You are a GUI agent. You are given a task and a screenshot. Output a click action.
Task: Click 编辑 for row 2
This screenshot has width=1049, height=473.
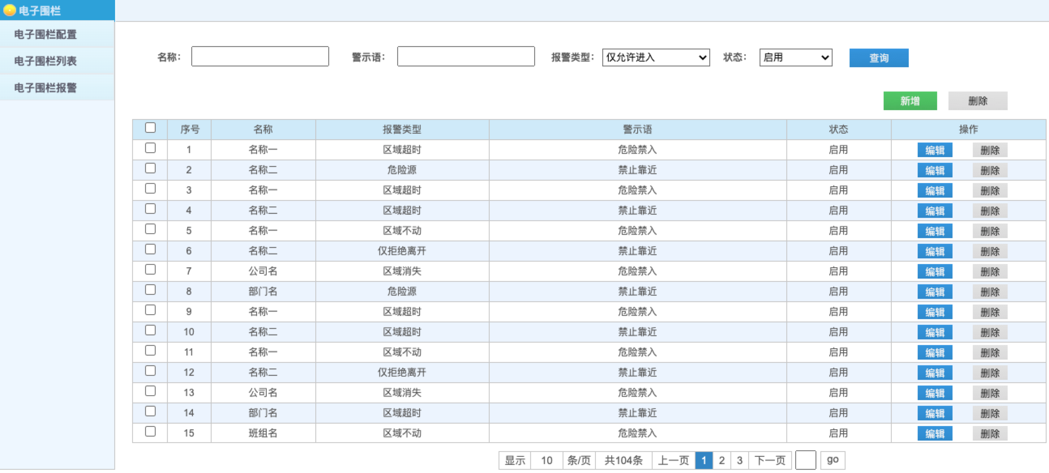(x=934, y=170)
